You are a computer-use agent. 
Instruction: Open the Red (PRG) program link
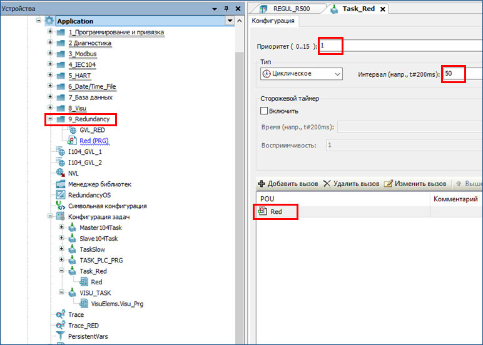(x=94, y=141)
